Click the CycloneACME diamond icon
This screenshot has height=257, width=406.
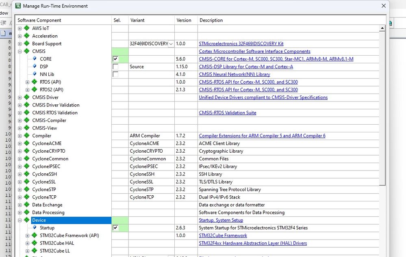27,143
